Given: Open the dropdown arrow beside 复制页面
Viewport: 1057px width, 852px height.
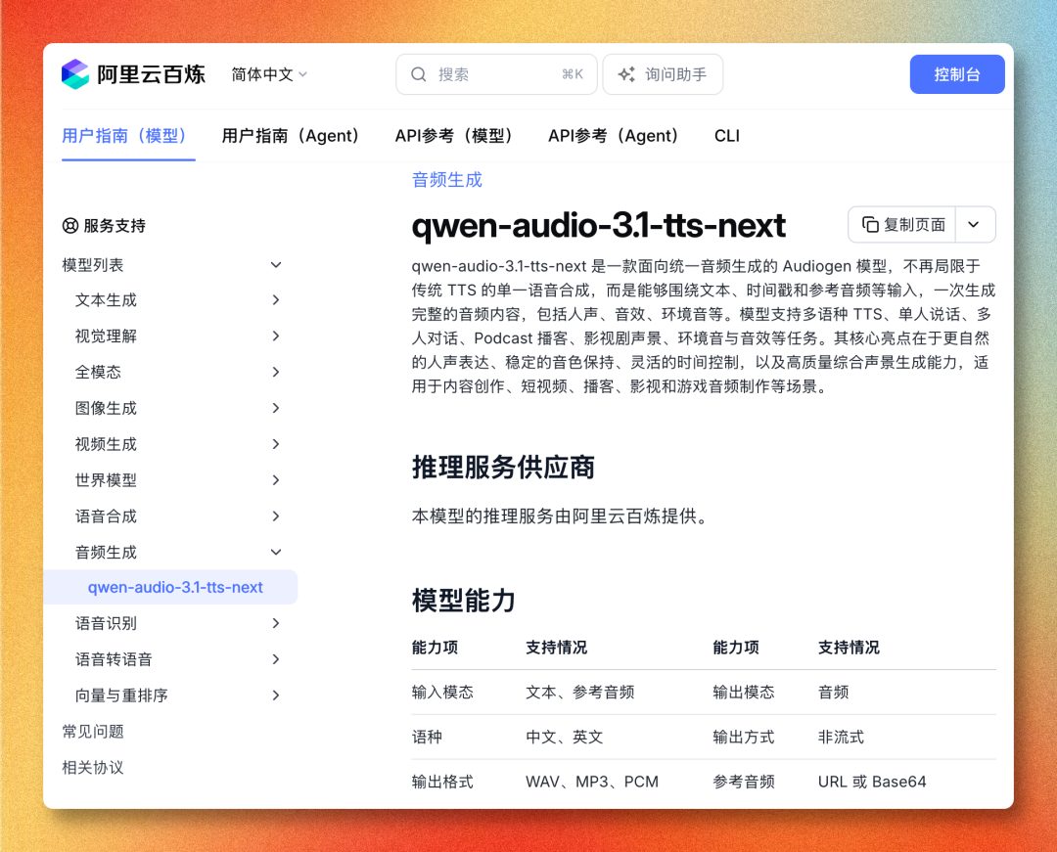Looking at the screenshot, I should (974, 224).
